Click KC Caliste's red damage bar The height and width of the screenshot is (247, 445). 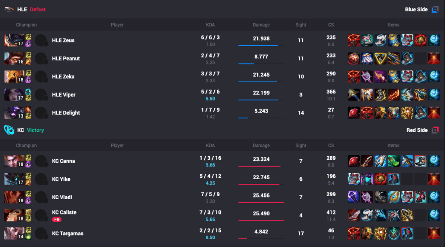(x=261, y=220)
